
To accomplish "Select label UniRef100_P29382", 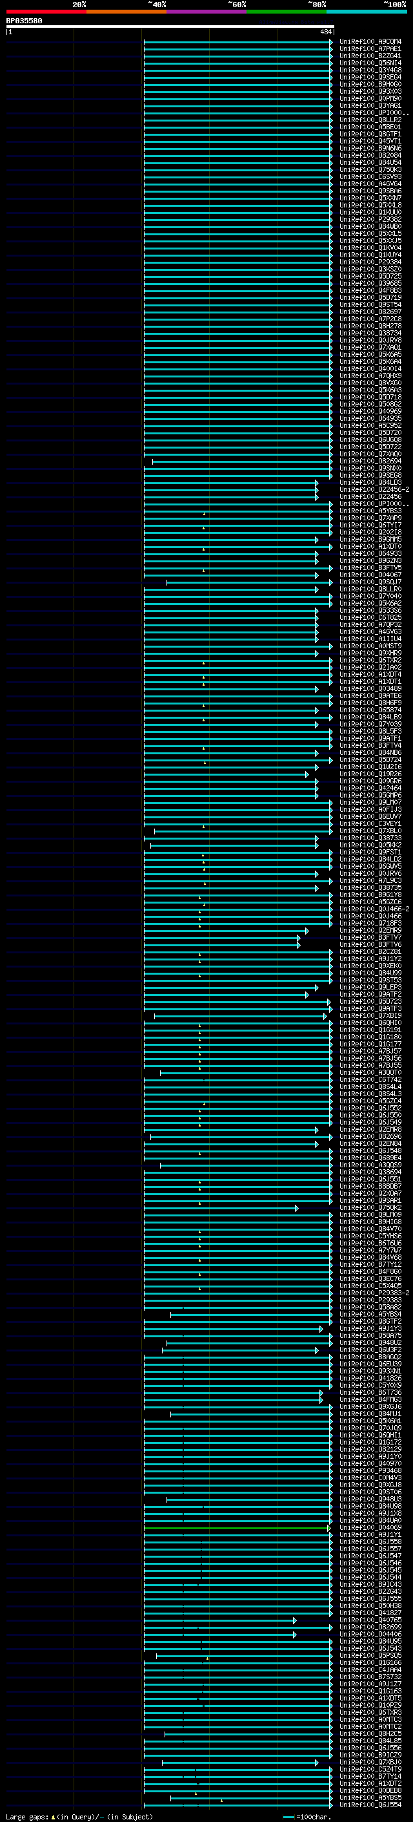I will (x=370, y=219).
